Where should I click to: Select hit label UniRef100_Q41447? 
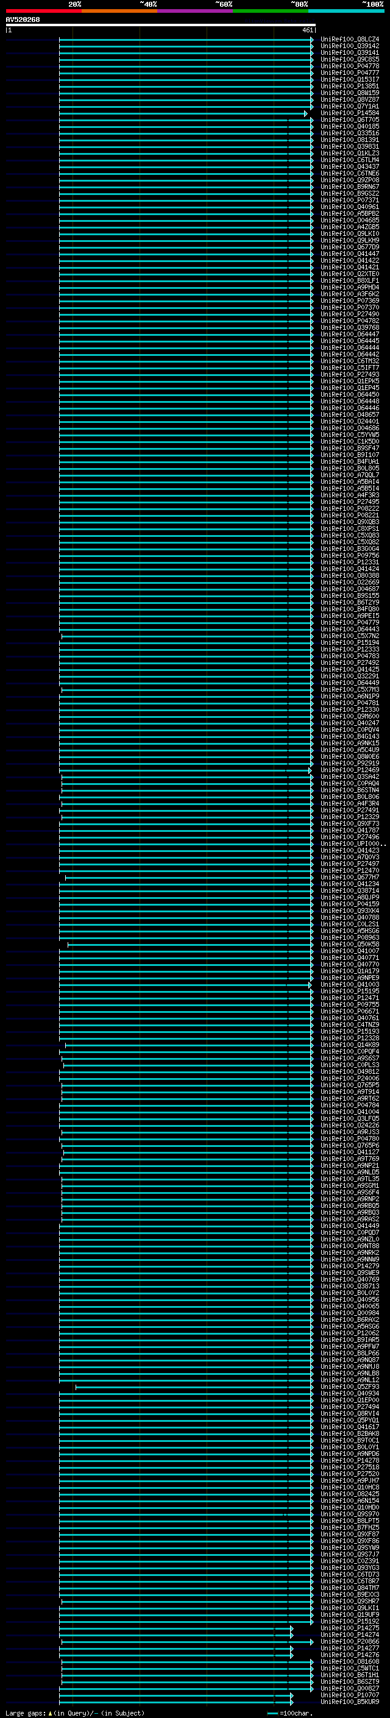[349, 254]
